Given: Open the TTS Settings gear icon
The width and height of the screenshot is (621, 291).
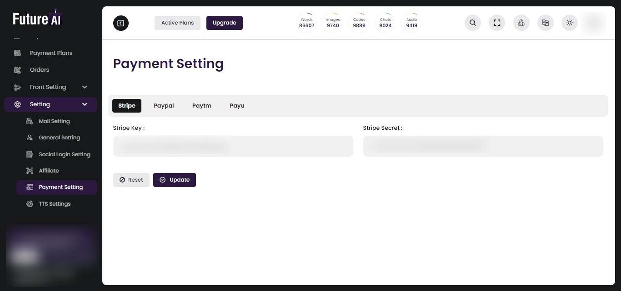Looking at the screenshot, I should tap(29, 203).
